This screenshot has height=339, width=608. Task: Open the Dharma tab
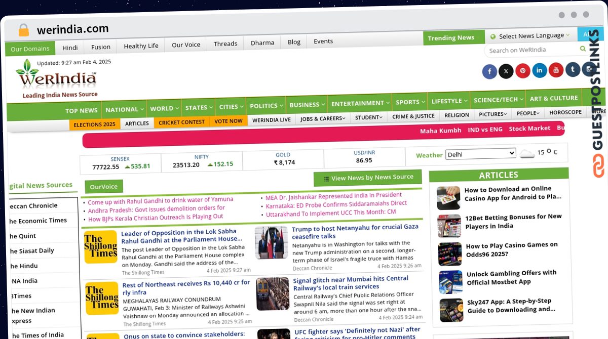(x=262, y=43)
